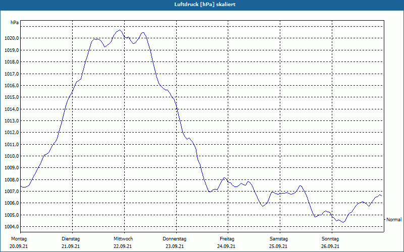Click the '24.09.21' date label
The image size is (404, 252).
point(226,246)
